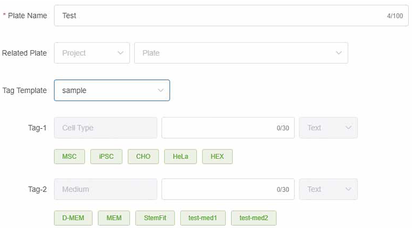
Task: Open Tag-2 Text type dropdown
Action: (328, 189)
